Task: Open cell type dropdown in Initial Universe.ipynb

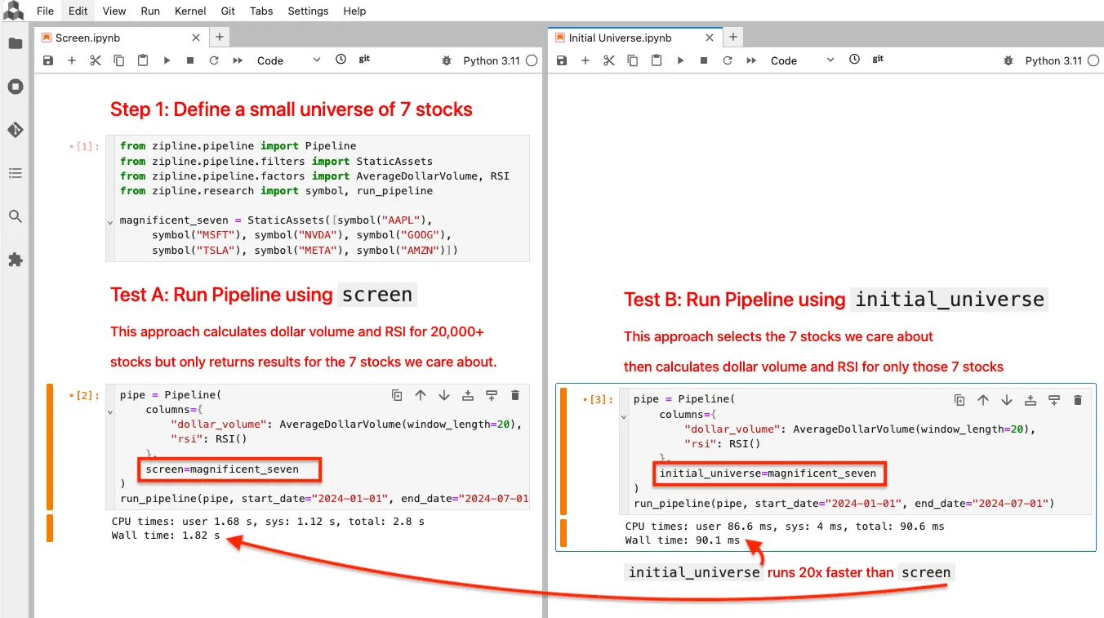Action: pos(803,60)
